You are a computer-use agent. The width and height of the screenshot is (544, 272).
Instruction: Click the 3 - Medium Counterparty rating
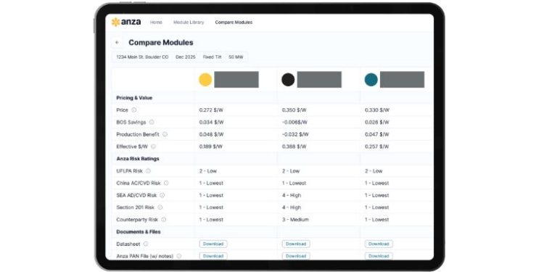[x=295, y=219]
